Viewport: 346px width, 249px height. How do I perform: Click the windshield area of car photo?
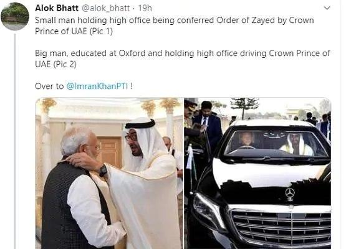pyautogui.click(x=276, y=143)
